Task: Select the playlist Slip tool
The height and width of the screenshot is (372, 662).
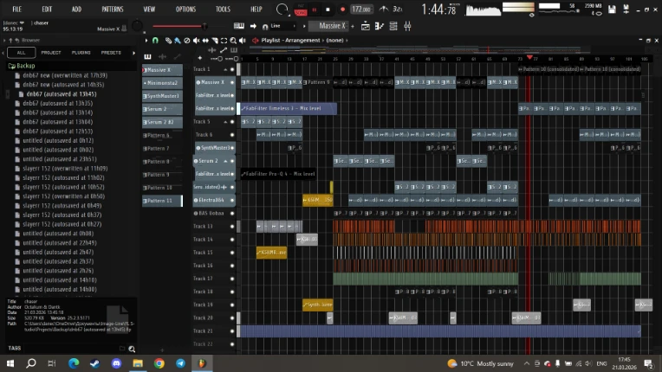Action: (x=205, y=41)
